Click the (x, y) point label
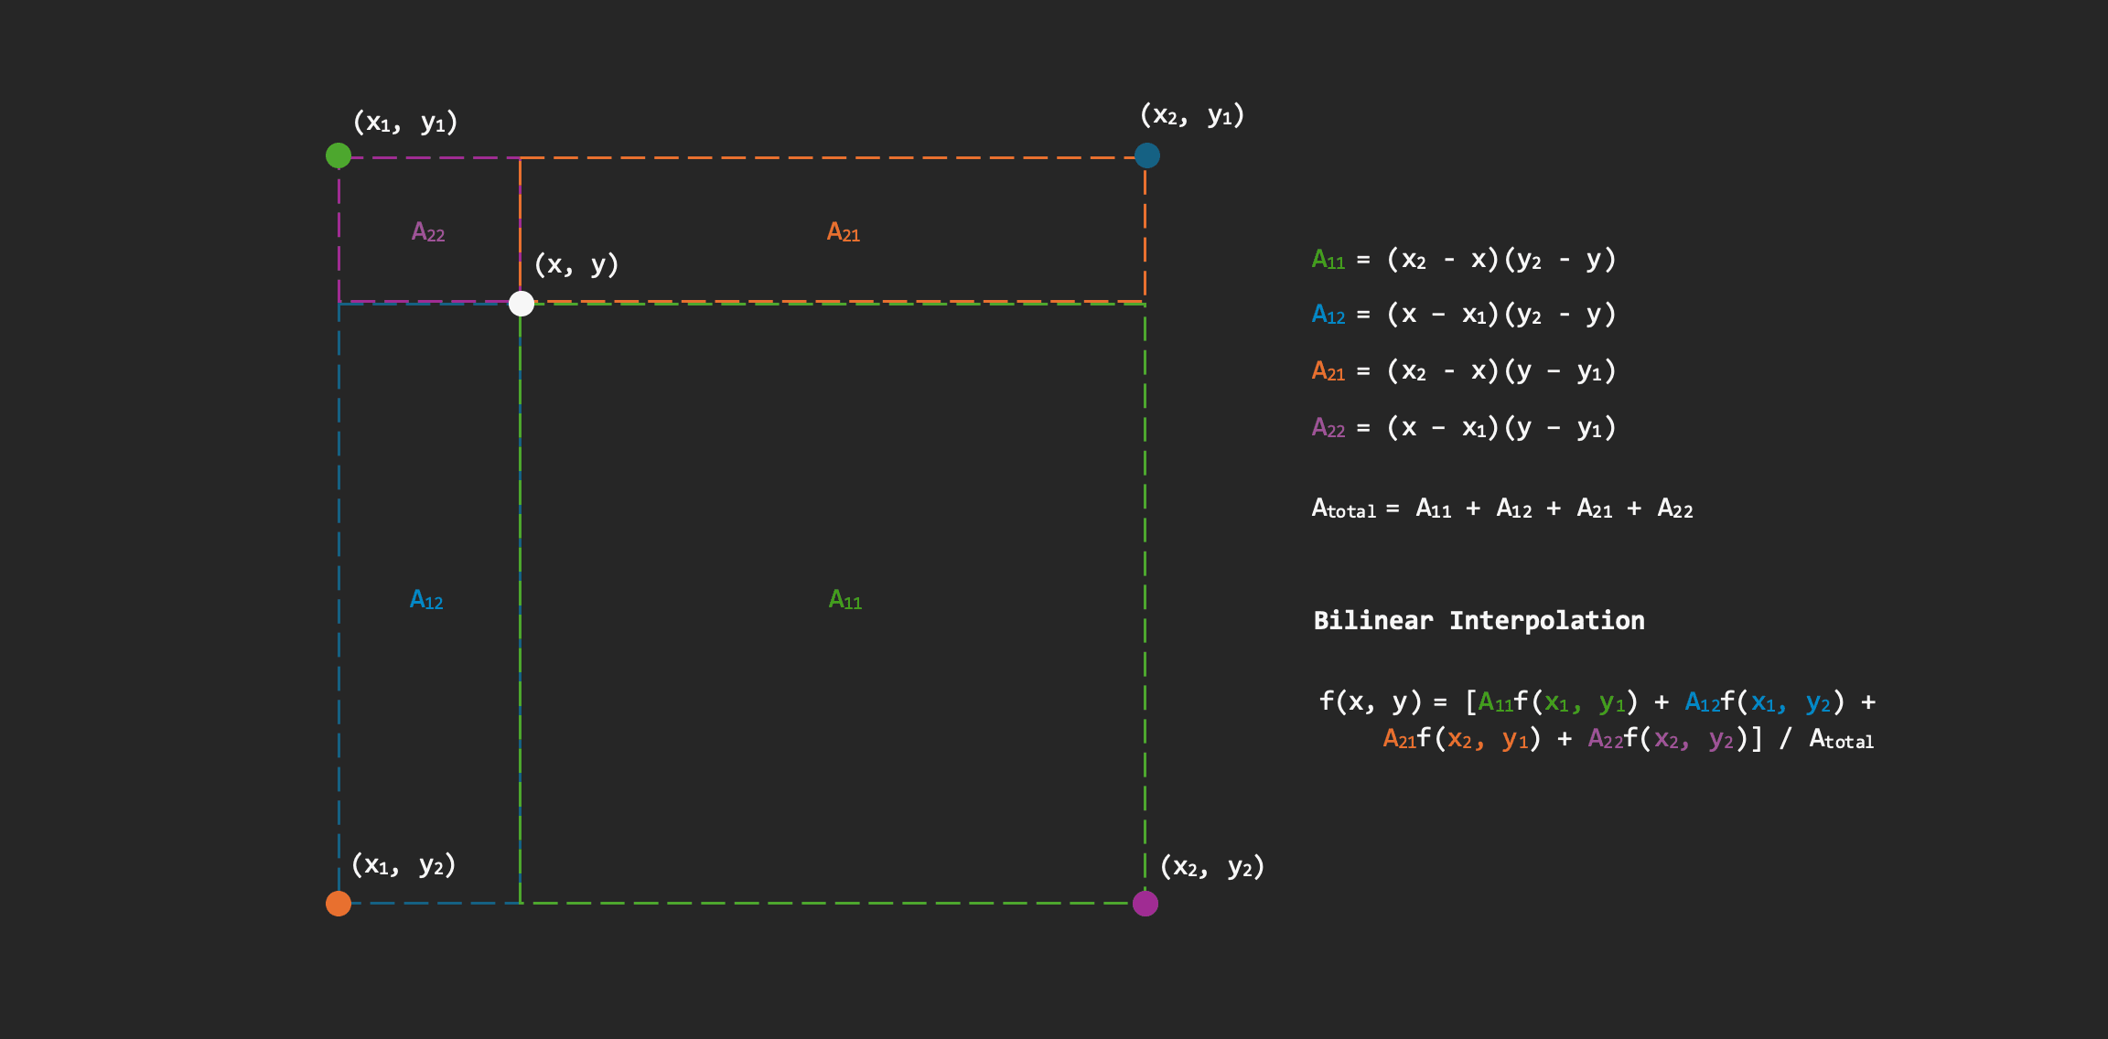The height and width of the screenshot is (1039, 2108). tap(576, 265)
